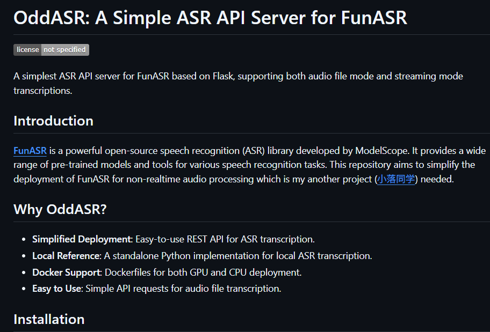
Task: Click the Introduction heading
Action: point(53,121)
